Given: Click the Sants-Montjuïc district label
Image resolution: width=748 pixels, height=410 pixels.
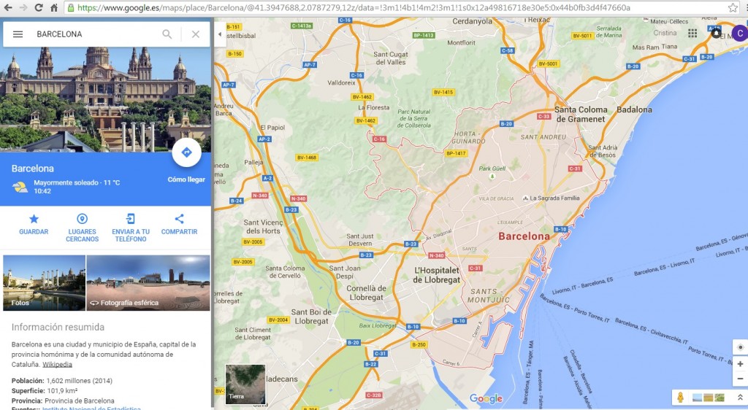Looking at the screenshot, I should click(488, 295).
